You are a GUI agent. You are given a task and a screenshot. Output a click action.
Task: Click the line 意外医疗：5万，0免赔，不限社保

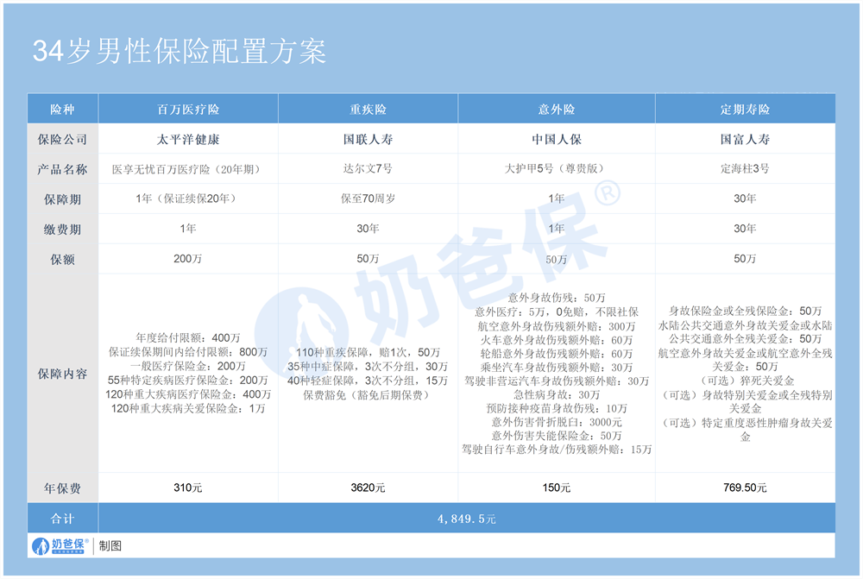tap(557, 312)
